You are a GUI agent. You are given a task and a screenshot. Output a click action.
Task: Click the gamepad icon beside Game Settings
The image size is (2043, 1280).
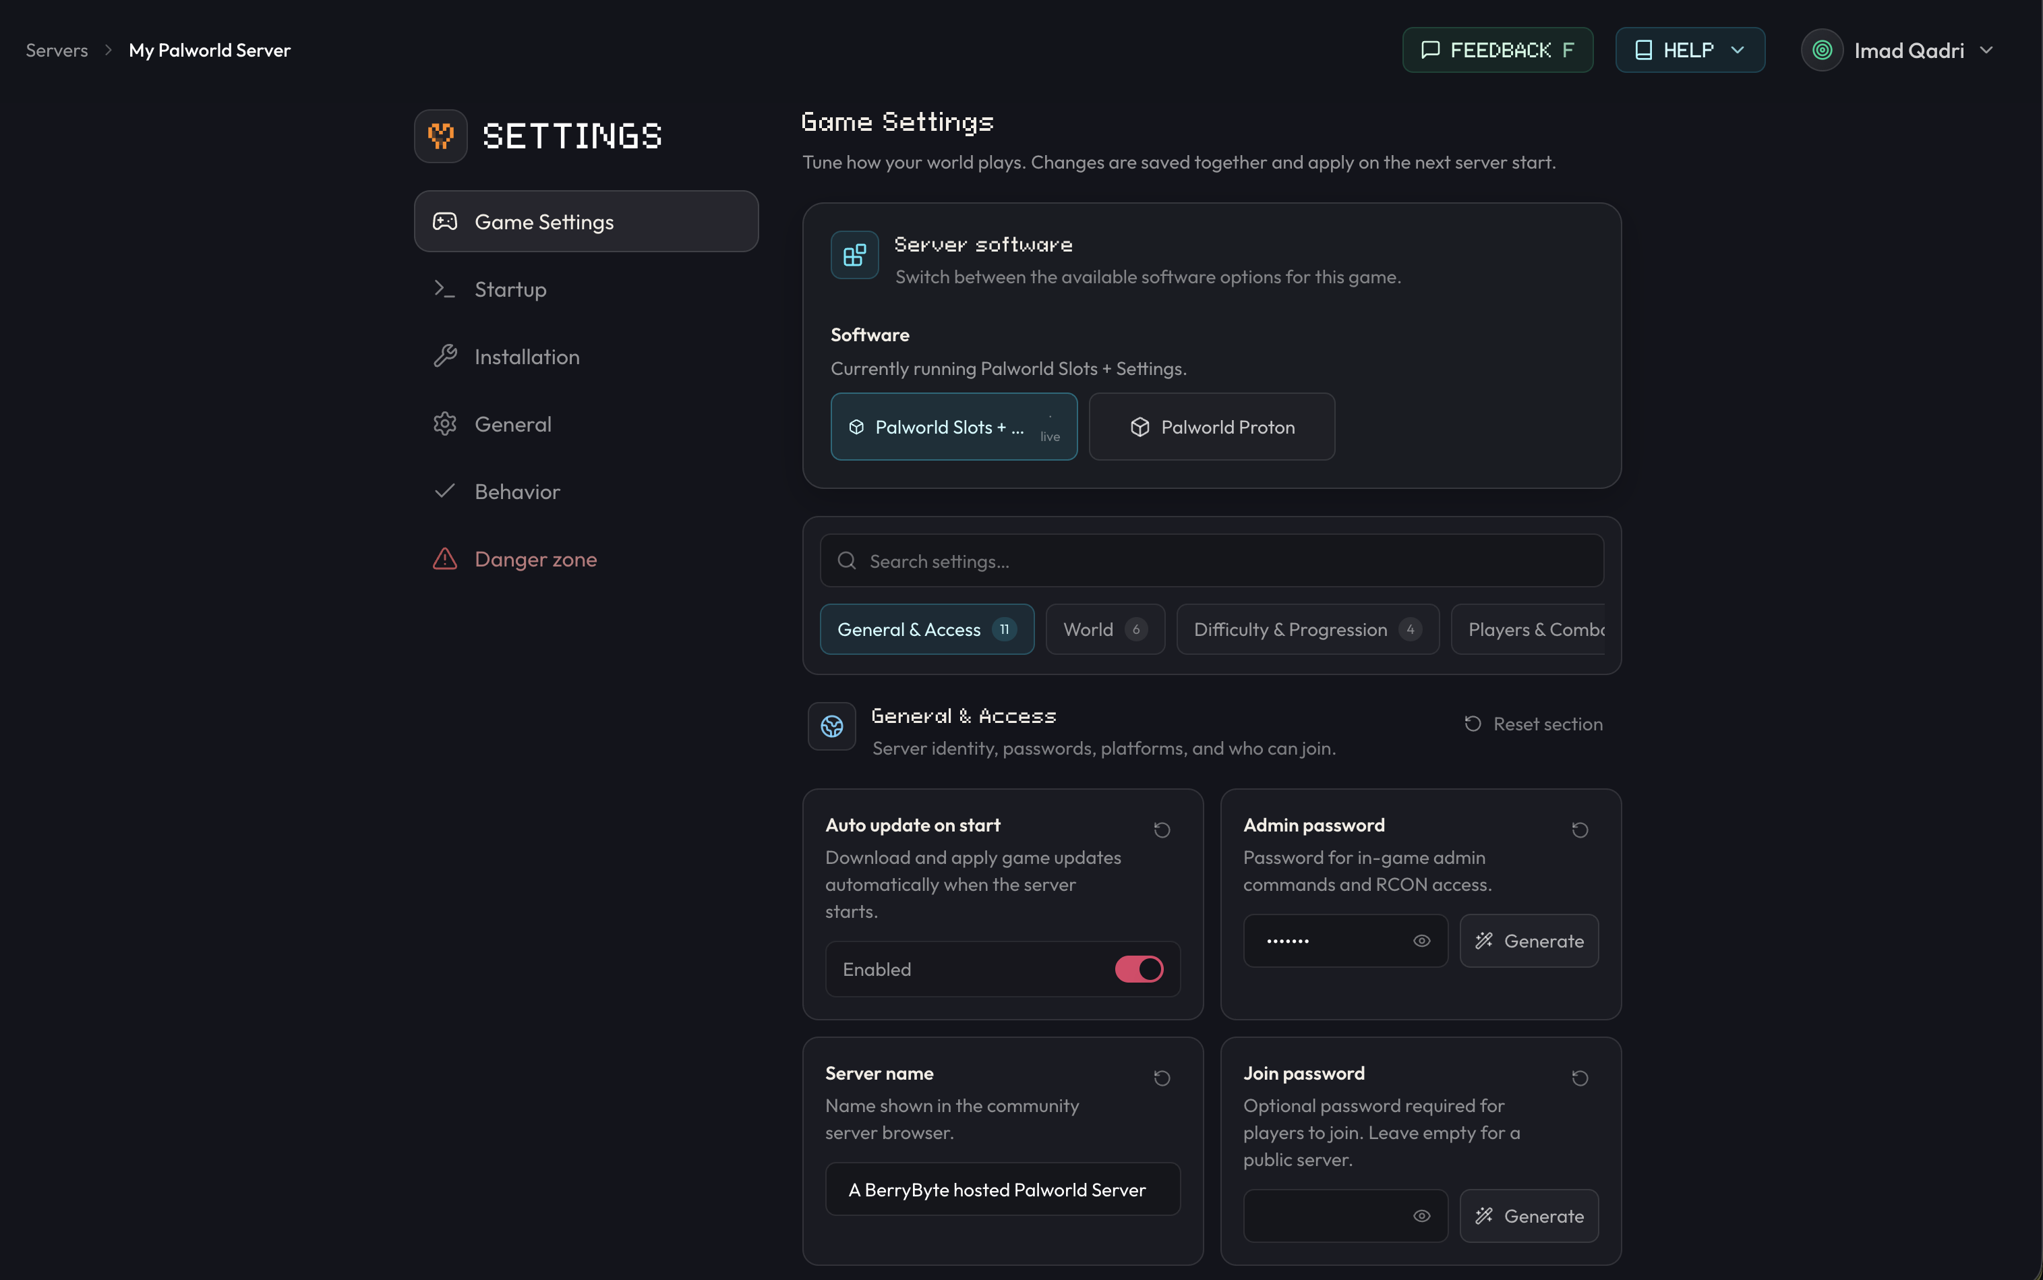pos(445,221)
